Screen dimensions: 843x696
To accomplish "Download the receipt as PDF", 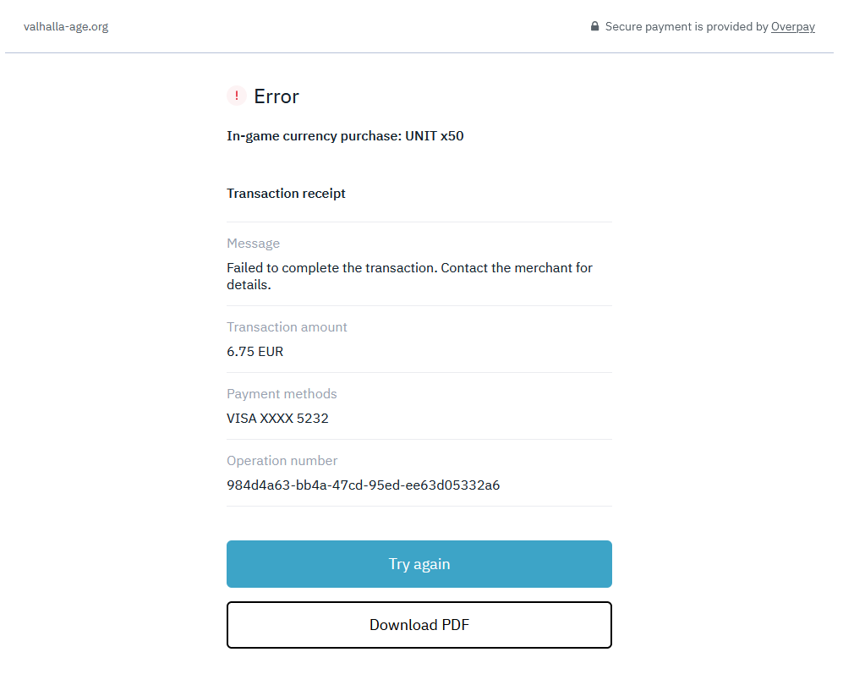I will (419, 625).
